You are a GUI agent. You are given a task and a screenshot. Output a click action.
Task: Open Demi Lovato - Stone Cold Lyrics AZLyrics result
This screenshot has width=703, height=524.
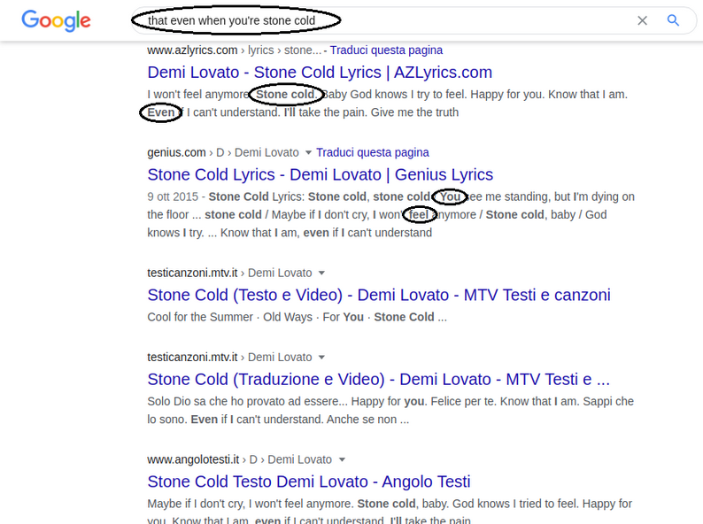click(x=320, y=73)
